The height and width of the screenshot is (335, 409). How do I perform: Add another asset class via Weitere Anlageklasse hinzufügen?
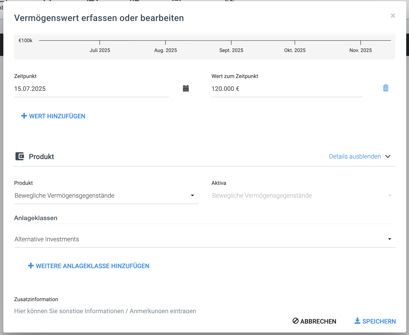pyautogui.click(x=89, y=266)
